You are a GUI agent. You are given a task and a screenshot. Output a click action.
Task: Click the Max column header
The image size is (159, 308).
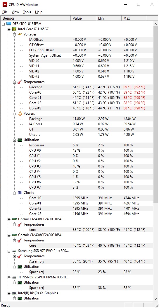pyautogui.click(x=134, y=18)
